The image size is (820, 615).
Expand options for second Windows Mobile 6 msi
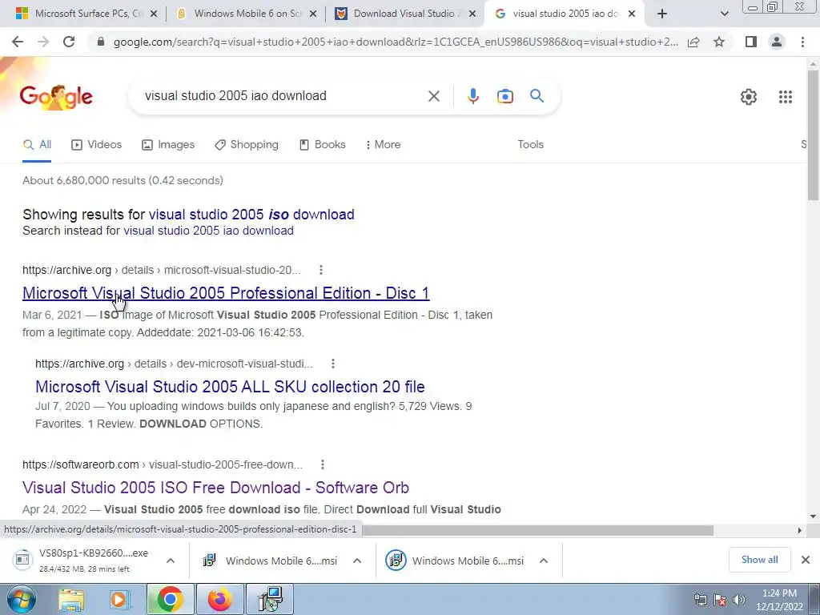tap(544, 561)
